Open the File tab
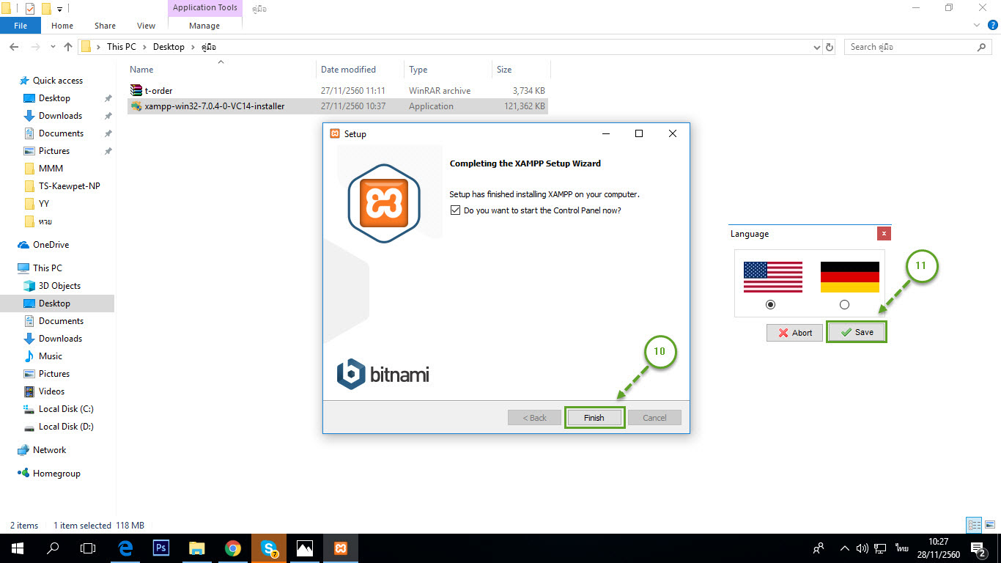 pyautogui.click(x=21, y=26)
